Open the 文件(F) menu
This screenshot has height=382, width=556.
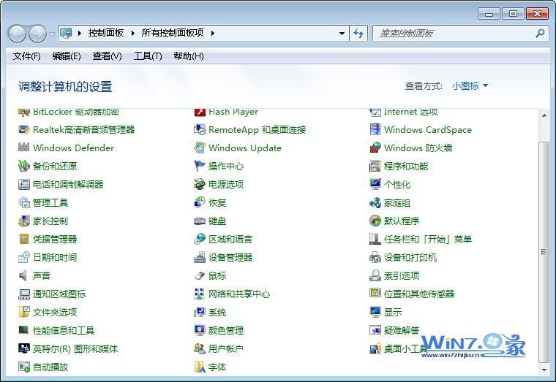pos(26,56)
